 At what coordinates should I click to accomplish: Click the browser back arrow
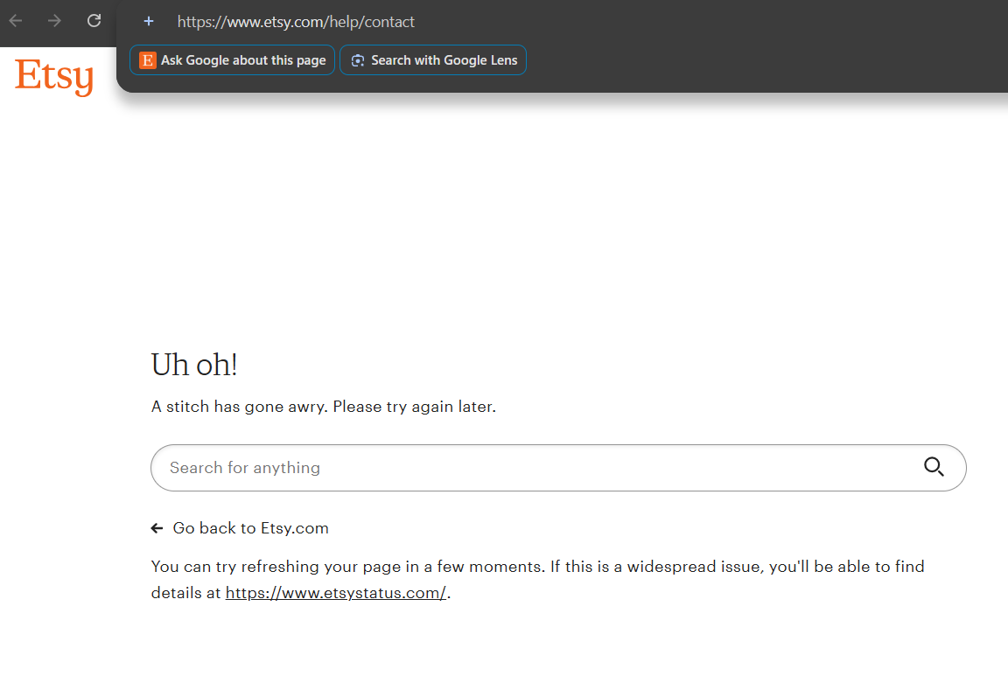pos(16,21)
